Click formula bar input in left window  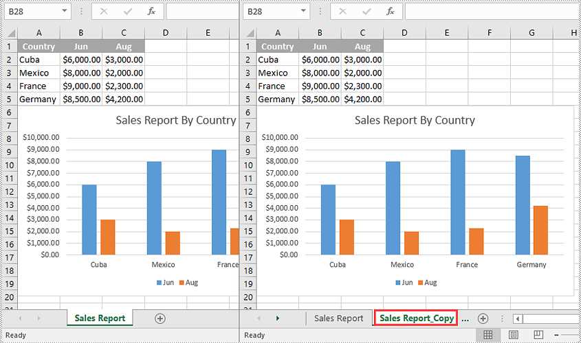tap(203, 12)
